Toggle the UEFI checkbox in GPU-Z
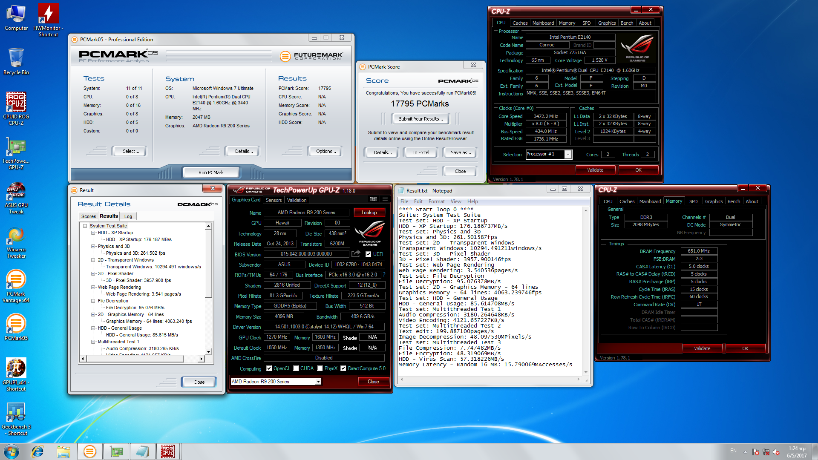 tap(369, 254)
